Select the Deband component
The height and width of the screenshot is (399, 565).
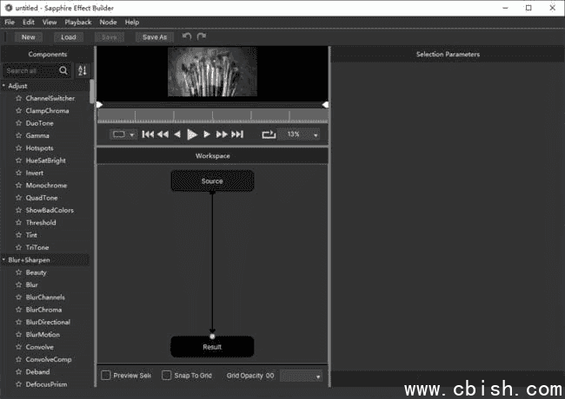[x=38, y=372]
